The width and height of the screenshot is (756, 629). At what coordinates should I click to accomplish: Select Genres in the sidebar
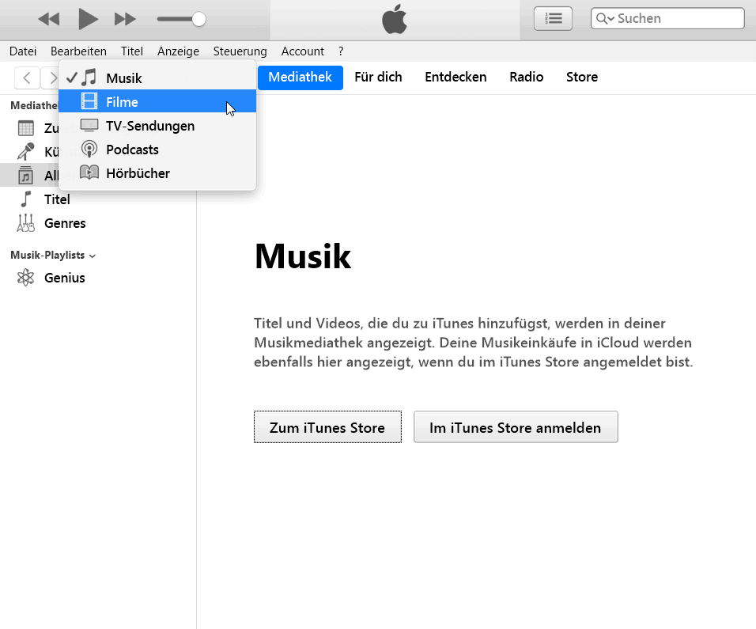coord(98,223)
